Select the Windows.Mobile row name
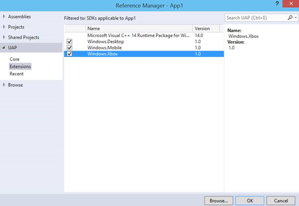Screen dimensions: 299x206 [104, 48]
